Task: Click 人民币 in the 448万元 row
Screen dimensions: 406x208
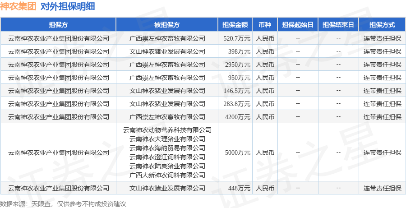Action: coord(265,188)
